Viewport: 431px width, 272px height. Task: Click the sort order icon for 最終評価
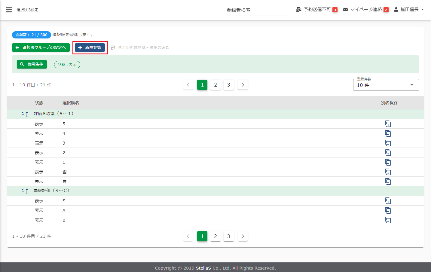(25, 191)
